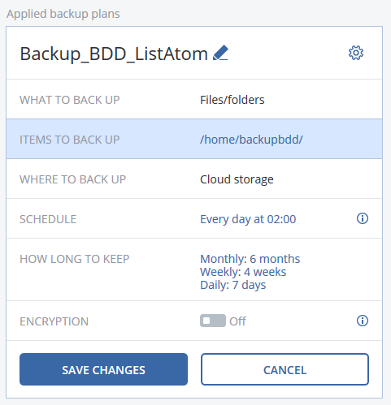
Task: Click the Off label beside encryption toggle
Action: click(x=237, y=321)
